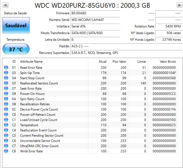Click the 506 vezes power-on count field

point(169,33)
